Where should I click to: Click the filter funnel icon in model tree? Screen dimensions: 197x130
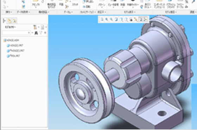pyautogui.click(x=41, y=33)
